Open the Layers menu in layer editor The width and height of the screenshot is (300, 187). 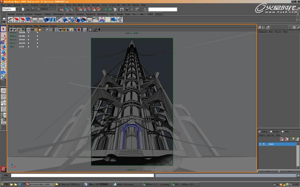pyautogui.click(x=262, y=135)
